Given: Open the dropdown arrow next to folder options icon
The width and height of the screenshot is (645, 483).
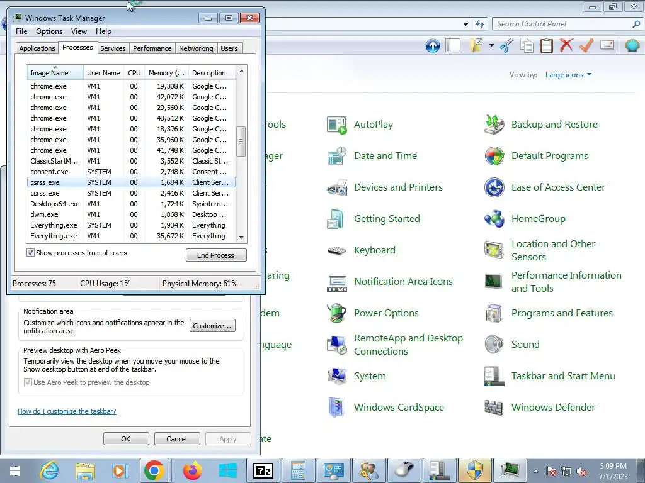Looking at the screenshot, I should point(491,45).
